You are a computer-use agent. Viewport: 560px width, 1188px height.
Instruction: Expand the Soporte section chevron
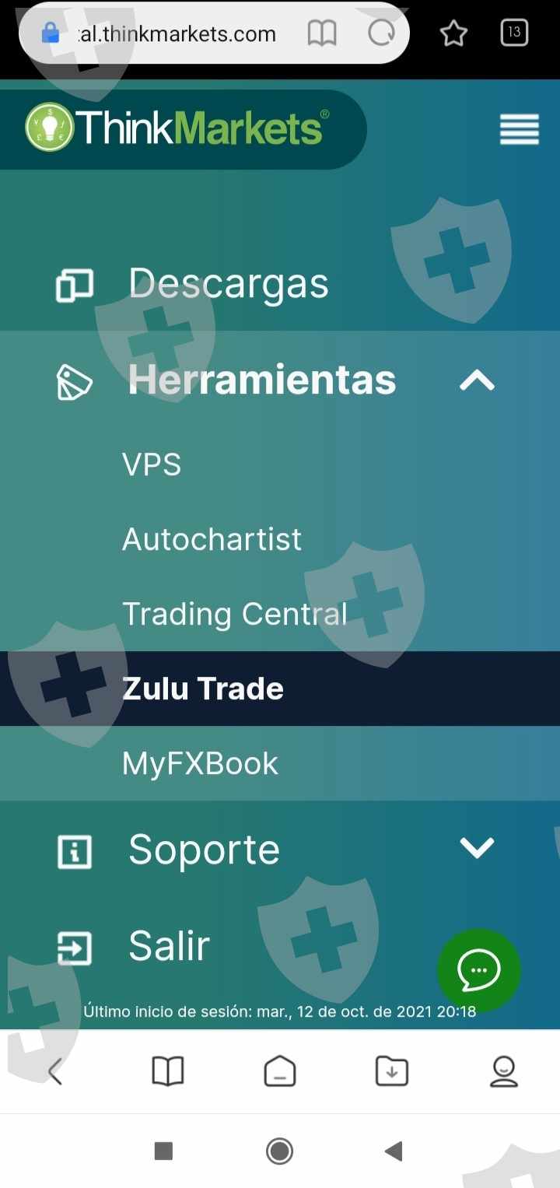477,847
